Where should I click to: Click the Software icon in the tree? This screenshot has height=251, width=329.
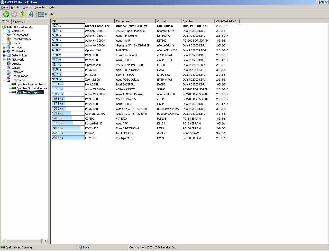[x=9, y=72]
